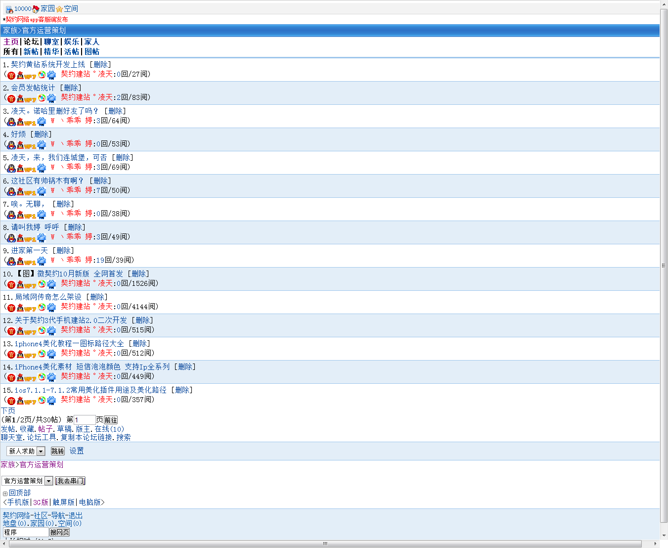This screenshot has height=548, width=668.
Task: Click the horizontal scrollbar at bottom
Action: point(325,544)
